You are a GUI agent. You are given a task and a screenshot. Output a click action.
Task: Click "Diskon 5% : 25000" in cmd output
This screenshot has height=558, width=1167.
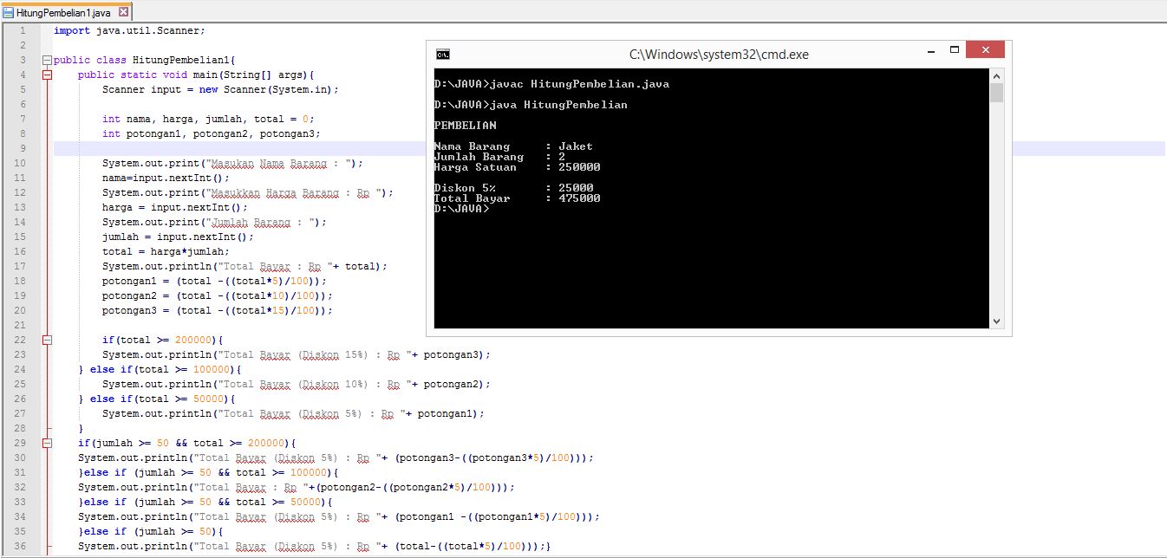point(514,188)
